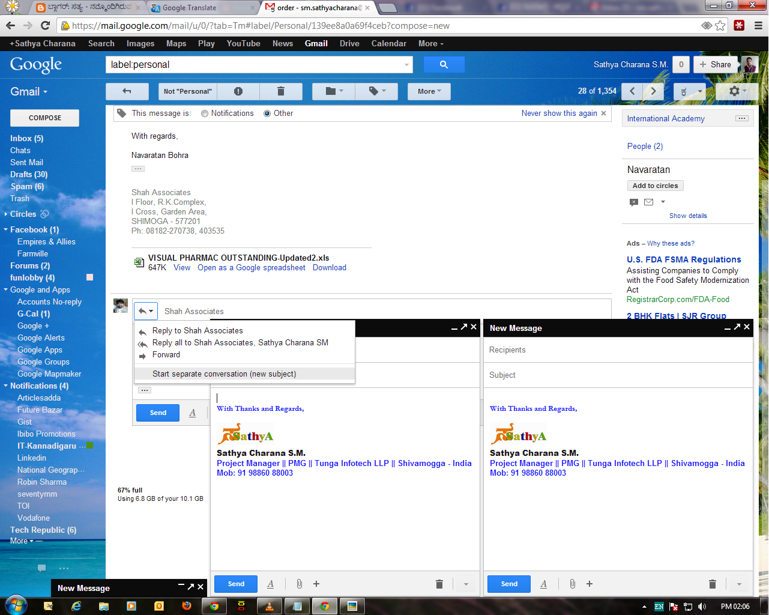Image resolution: width=769 pixels, height=615 pixels.
Task: Email Navaratan using envelope icon
Action: pos(648,202)
